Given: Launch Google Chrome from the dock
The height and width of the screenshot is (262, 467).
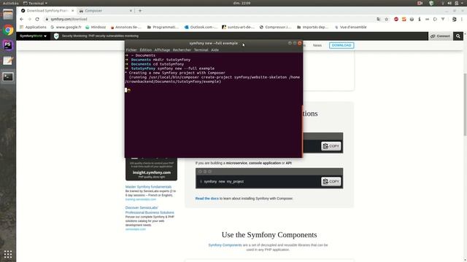Looking at the screenshot, I should tap(8, 31).
